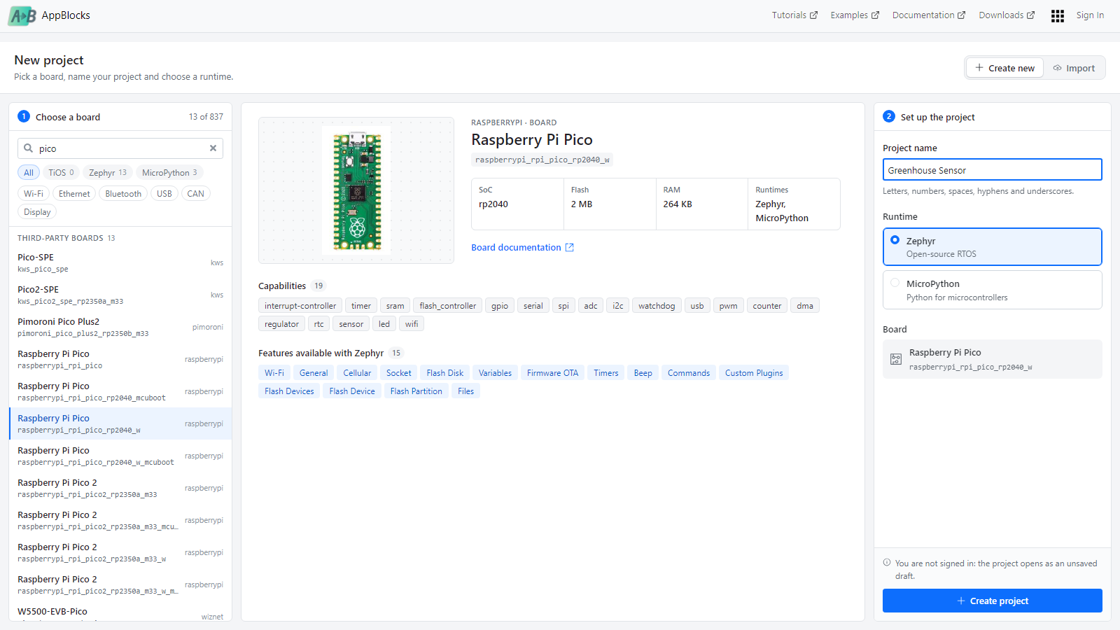Screen dimensions: 1120x630
Task: Select the raspberrypi_rpi_pico board entry
Action: [x=120, y=359]
